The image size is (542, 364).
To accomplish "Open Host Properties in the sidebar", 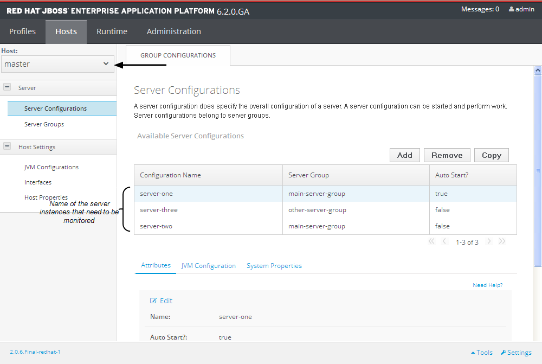I will [46, 197].
